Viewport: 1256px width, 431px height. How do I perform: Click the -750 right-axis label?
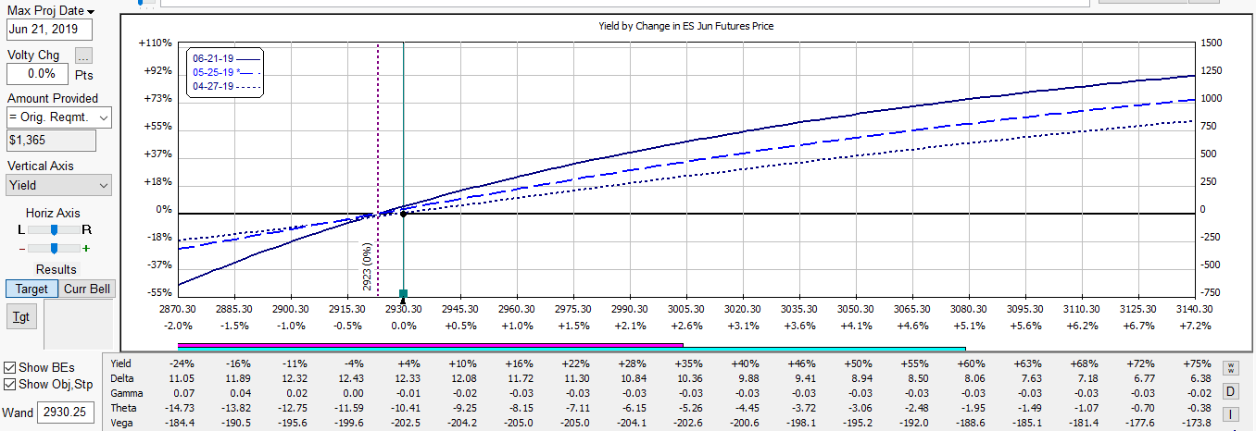pos(1211,292)
